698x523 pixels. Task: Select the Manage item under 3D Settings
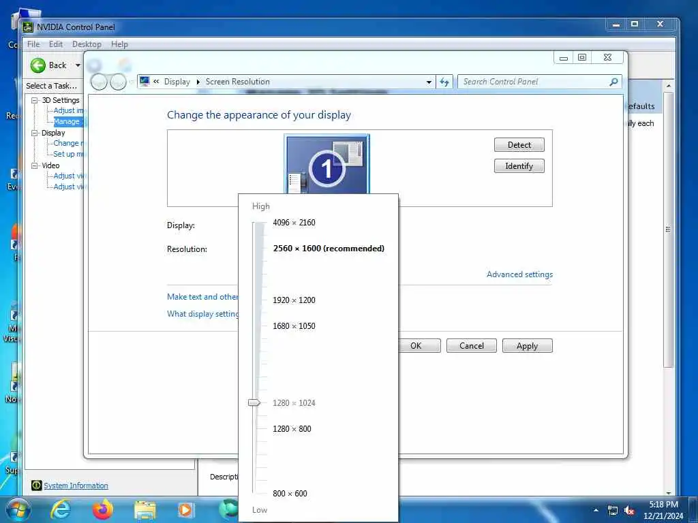(x=67, y=121)
